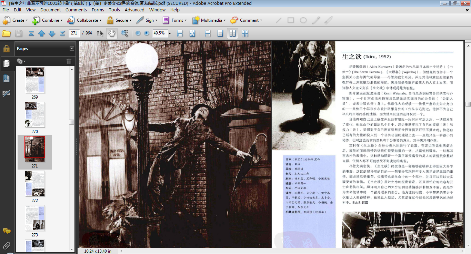Click the document vertical scrollbar thumb
471x254 pixels.
(468, 104)
